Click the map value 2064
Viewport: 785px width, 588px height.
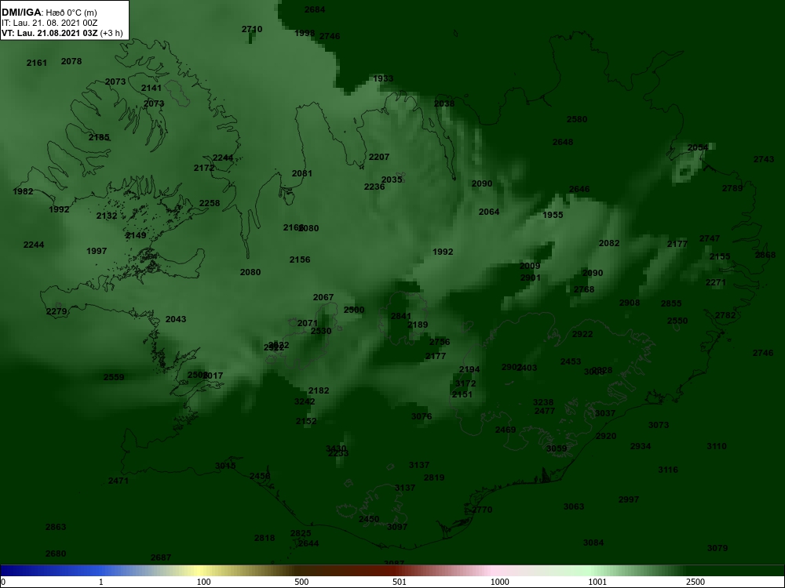pyautogui.click(x=488, y=212)
